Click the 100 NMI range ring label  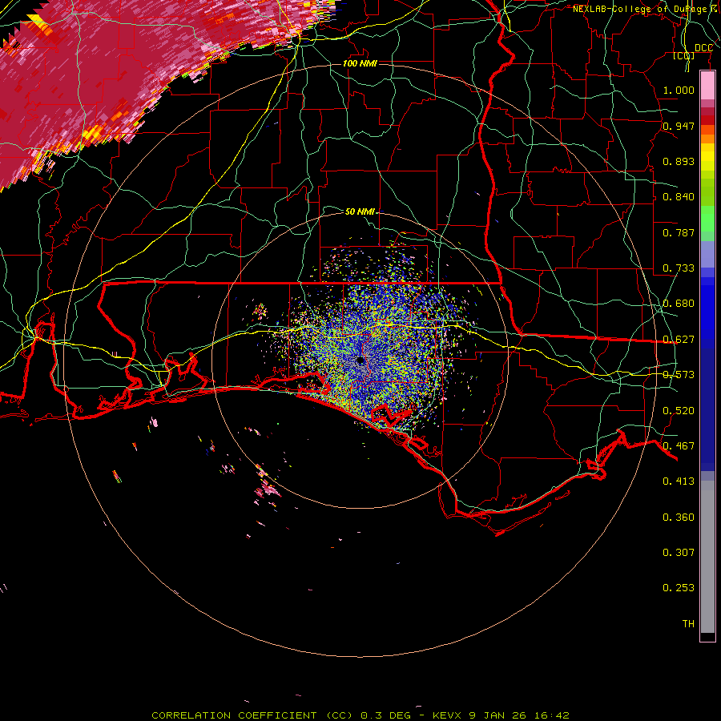coord(360,63)
